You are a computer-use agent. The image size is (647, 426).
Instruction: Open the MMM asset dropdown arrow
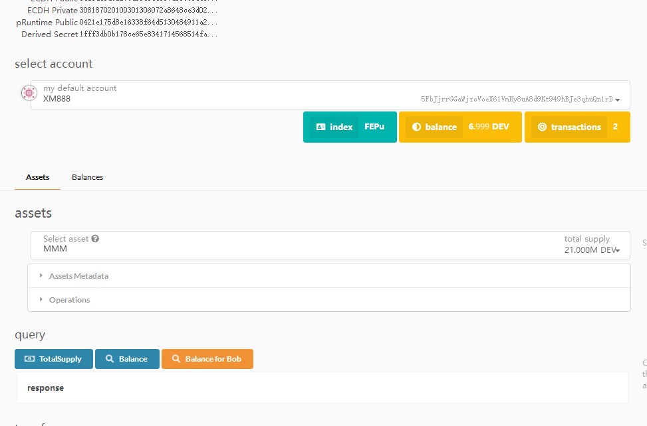point(618,250)
